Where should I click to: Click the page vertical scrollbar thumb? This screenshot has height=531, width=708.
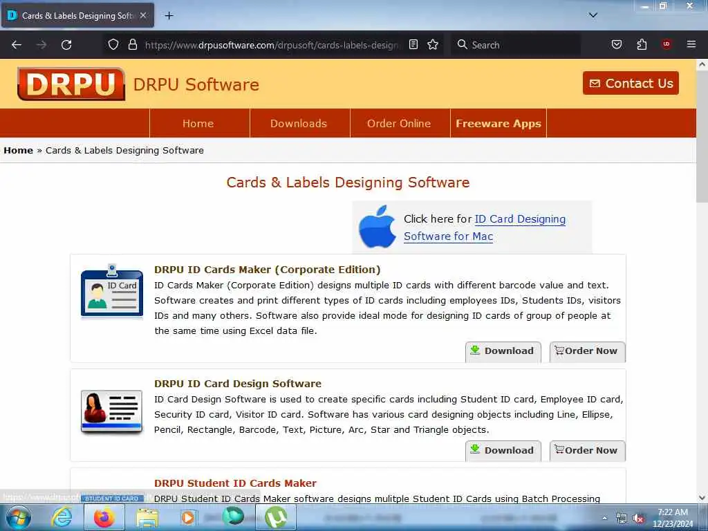point(702,136)
